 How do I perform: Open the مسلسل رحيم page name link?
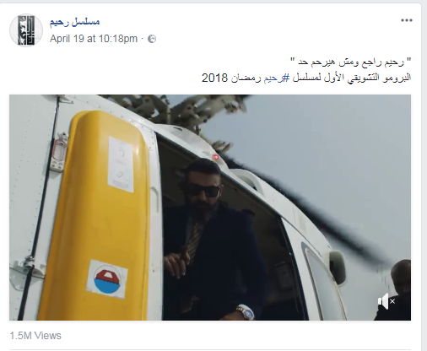(x=74, y=22)
